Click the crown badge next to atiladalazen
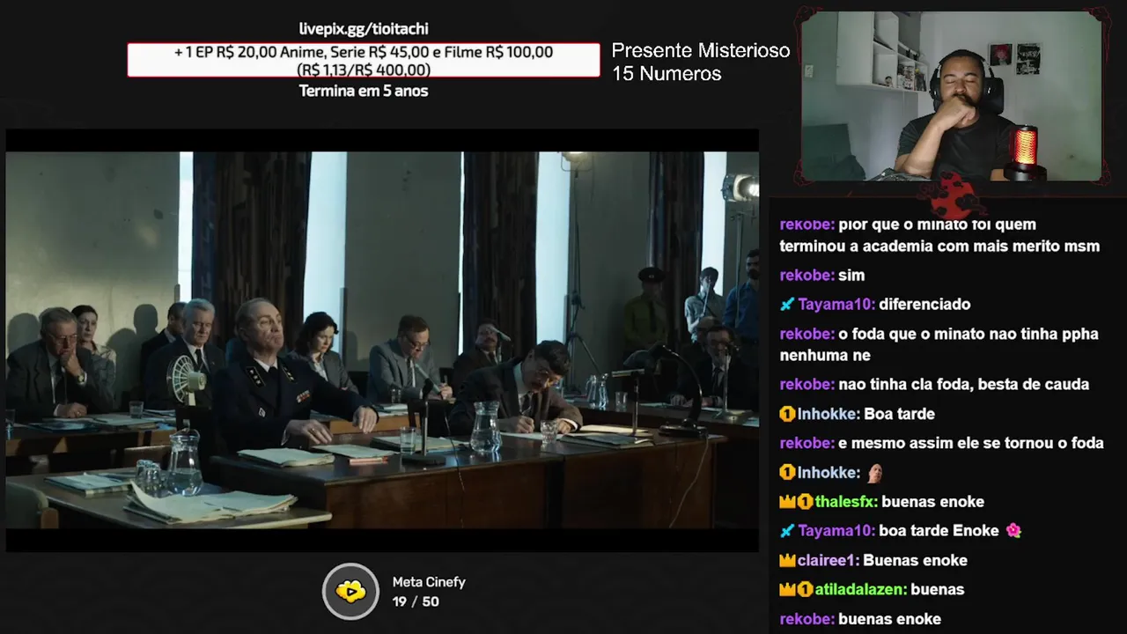This screenshot has width=1127, height=634. 787,589
